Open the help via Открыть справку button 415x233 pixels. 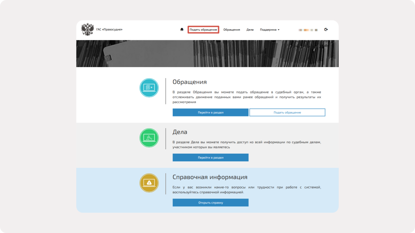click(x=210, y=202)
